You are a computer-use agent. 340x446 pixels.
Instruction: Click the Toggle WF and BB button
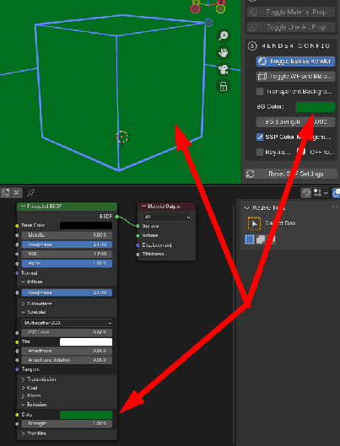click(x=295, y=76)
